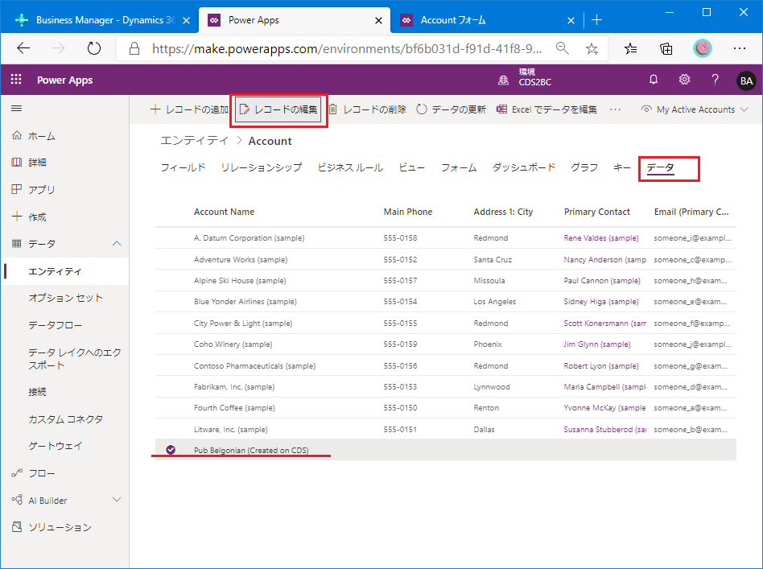The height and width of the screenshot is (569, 763).
Task: Open the command bar overflow ellipsis
Action: pyautogui.click(x=615, y=109)
